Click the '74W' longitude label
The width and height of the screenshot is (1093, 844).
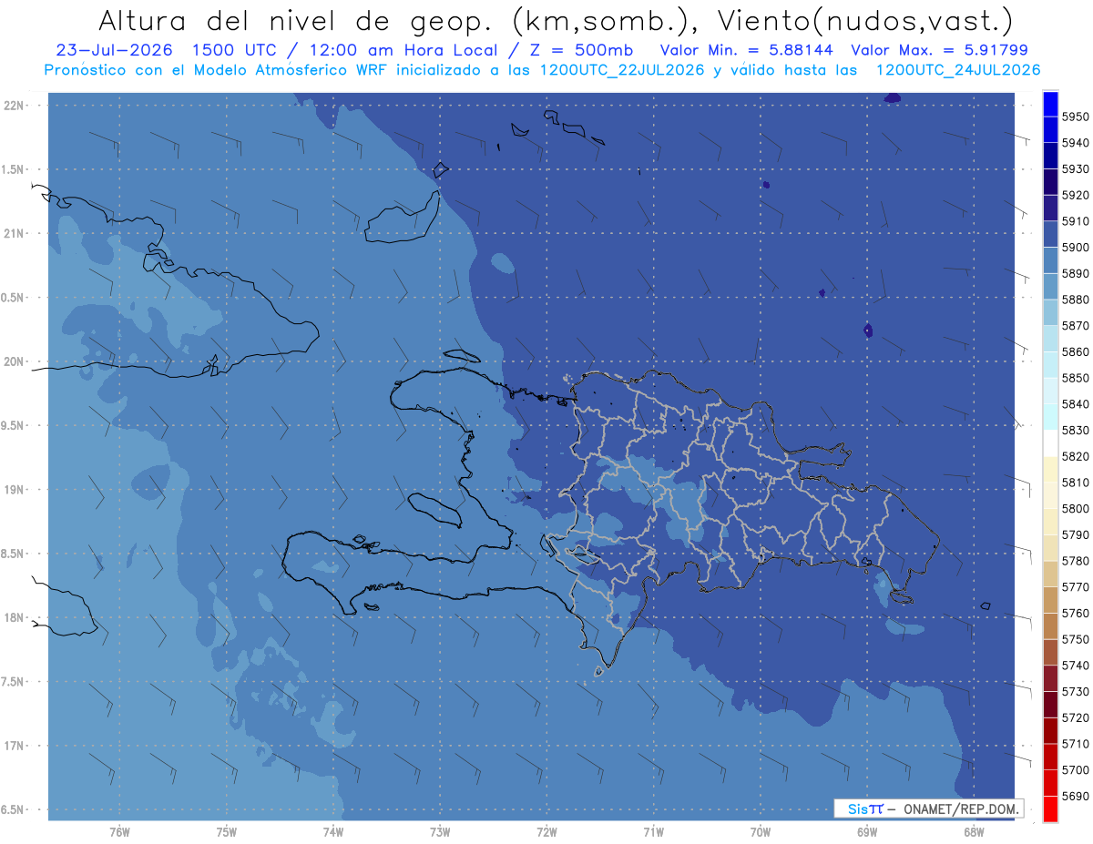tap(332, 832)
